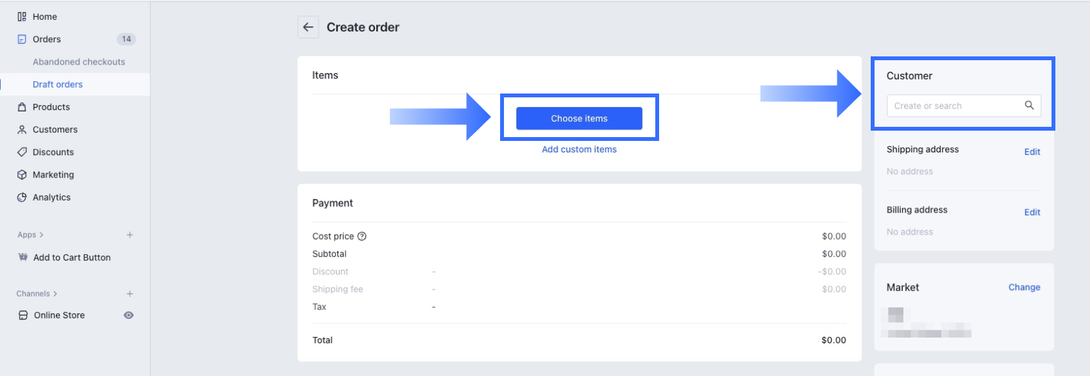
Task: Click the back arrow beside Create order
Action: click(308, 28)
